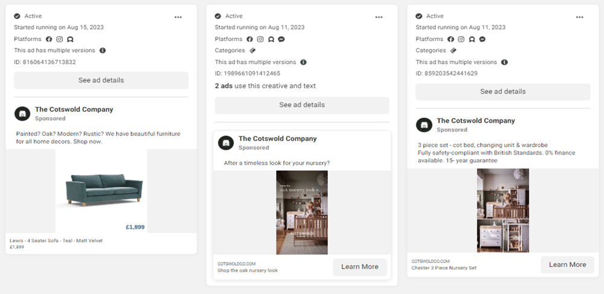Open The Cotswold Company page name on Chester nursery ad
604x294 pixels.
(x=476, y=121)
